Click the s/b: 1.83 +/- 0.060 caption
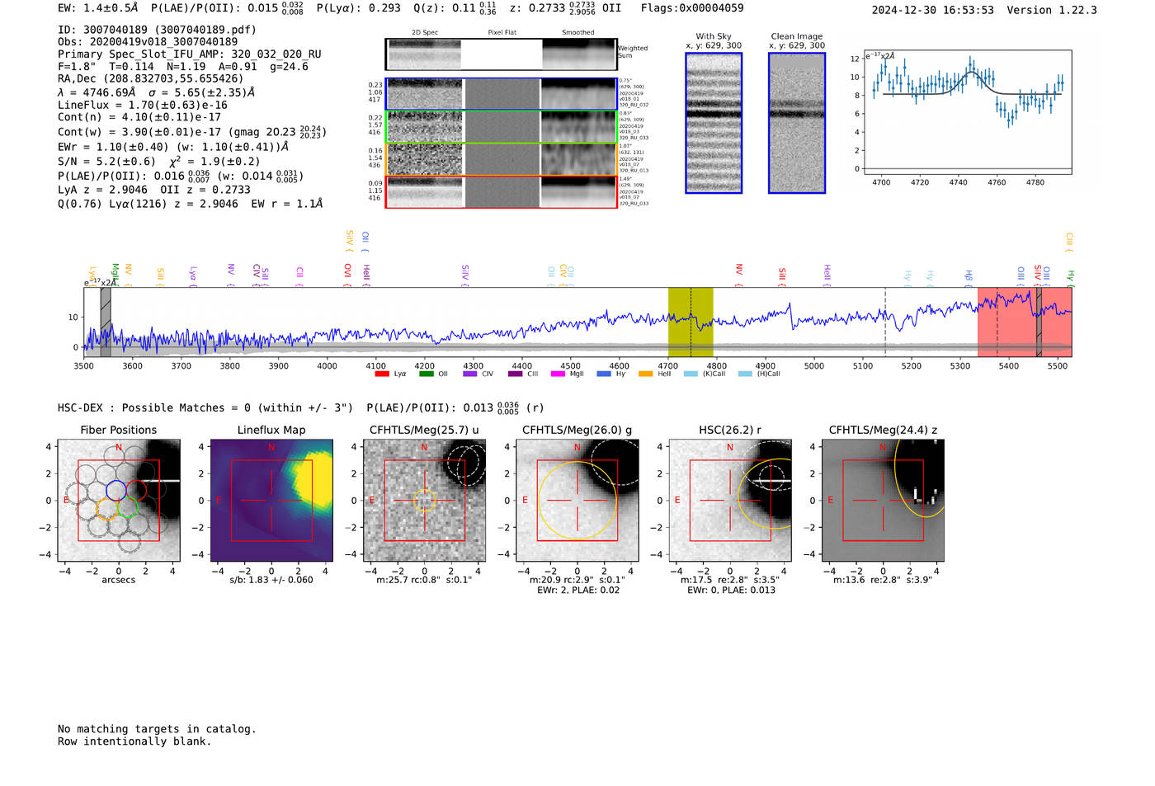The height and width of the screenshot is (786, 1155). click(271, 580)
